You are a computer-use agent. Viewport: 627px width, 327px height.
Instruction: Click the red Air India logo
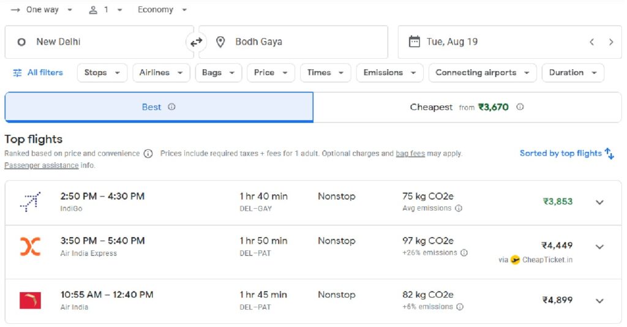[x=31, y=300]
